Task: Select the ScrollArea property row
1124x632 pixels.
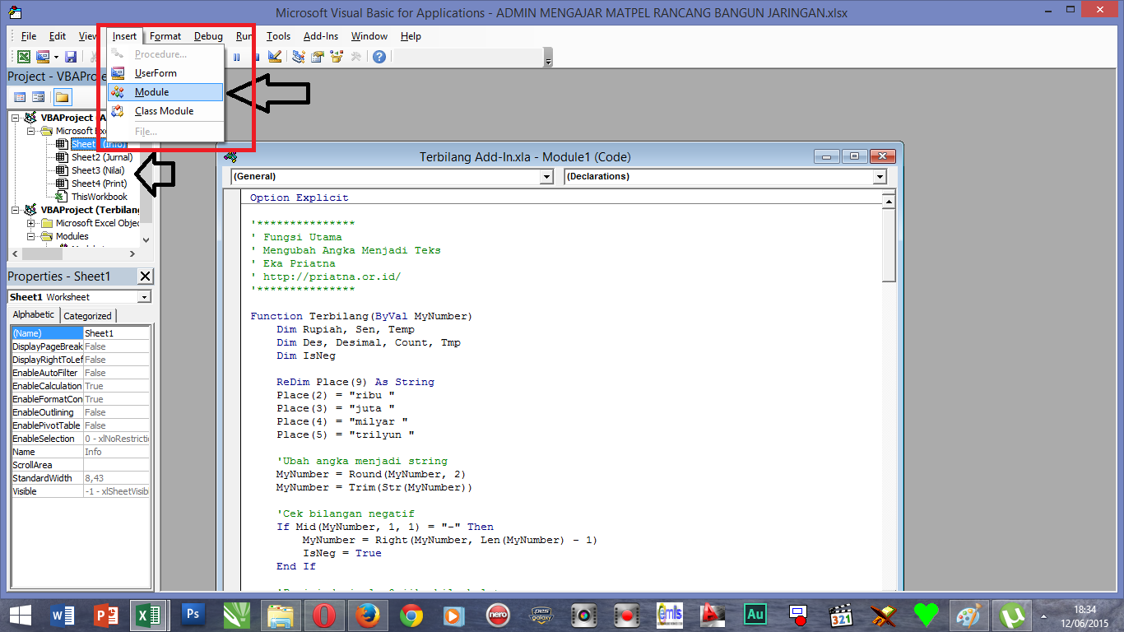Action: coord(81,465)
